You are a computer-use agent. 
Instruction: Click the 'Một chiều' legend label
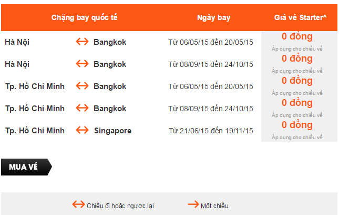point(214,206)
